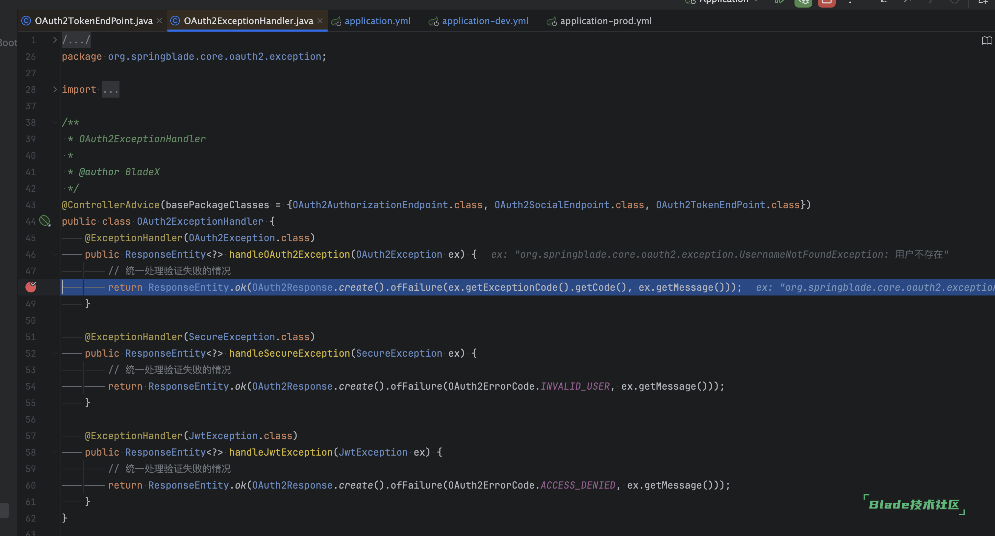
Task: Click the ACCESS_DENIED constant
Action: (x=578, y=485)
